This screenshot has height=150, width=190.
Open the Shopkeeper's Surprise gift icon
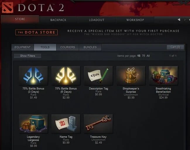pyautogui.click(x=131, y=75)
